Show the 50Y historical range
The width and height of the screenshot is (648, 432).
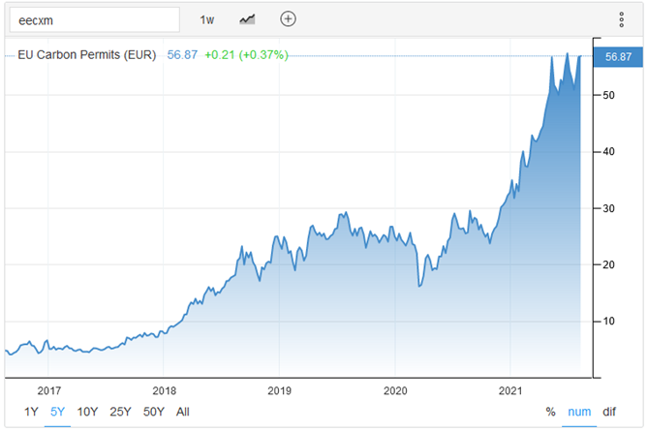point(154,412)
